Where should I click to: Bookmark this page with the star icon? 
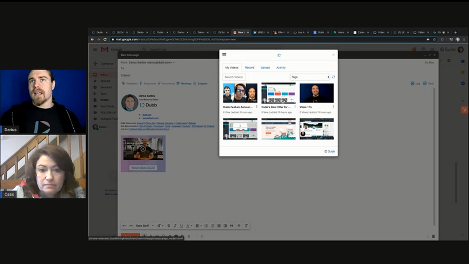coord(435,39)
